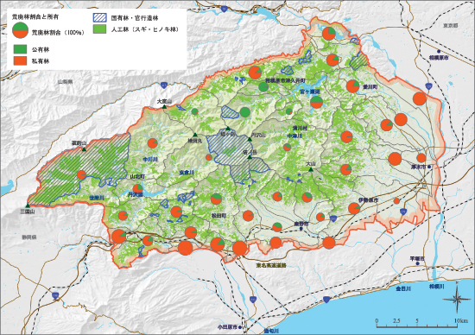Screen dimensions: 475x335
Task: Click the hatched 国有林・官行造林 legend box
Action: [99, 17]
